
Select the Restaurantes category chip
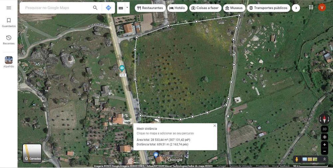point(150,8)
